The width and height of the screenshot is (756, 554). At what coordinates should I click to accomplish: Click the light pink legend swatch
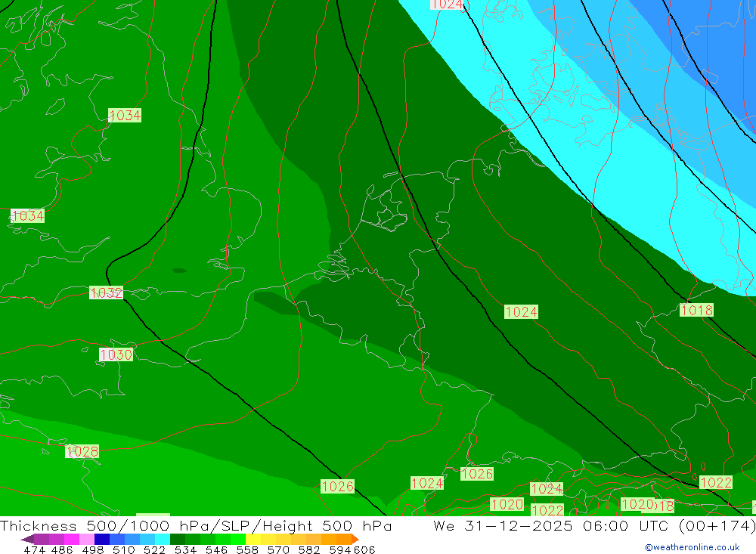[x=87, y=539]
